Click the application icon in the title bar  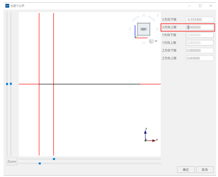pyautogui.click(x=7, y=6)
